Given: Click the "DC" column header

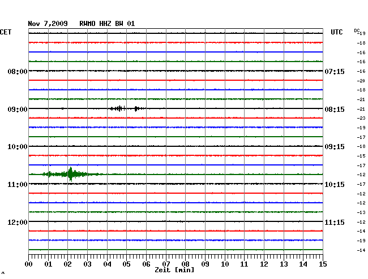Looking at the screenshot, I should point(357,30).
